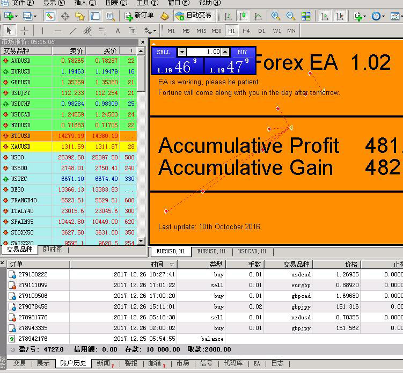Open the 交易 terminal tab
The height and width of the screenshot is (373, 403).
coord(19,363)
